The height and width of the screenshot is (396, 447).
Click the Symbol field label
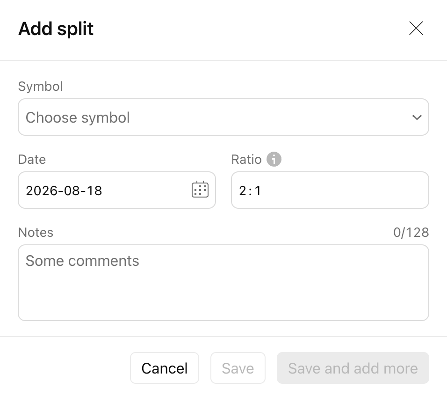[x=41, y=86]
